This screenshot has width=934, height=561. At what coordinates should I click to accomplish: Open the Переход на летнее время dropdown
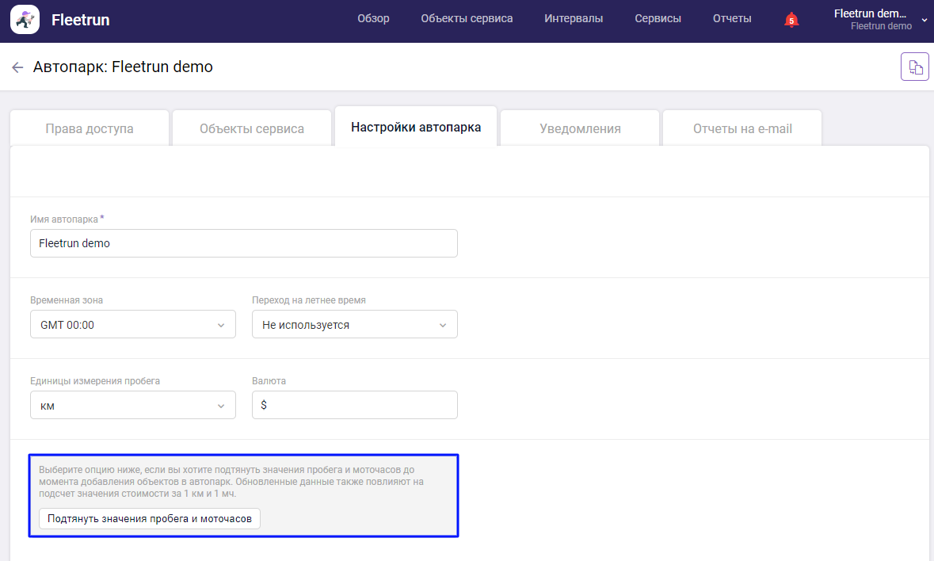(x=354, y=324)
